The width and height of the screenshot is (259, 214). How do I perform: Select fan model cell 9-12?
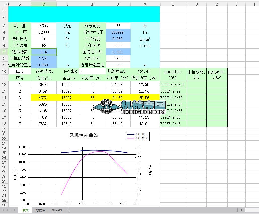tap(118, 58)
